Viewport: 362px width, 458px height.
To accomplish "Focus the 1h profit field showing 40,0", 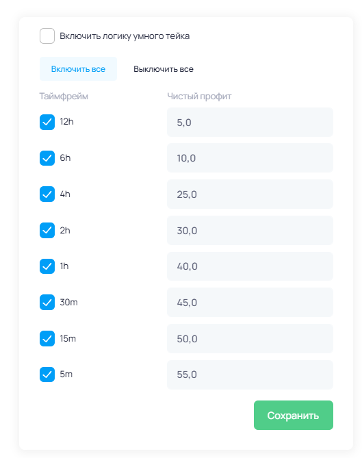I will click(x=250, y=266).
